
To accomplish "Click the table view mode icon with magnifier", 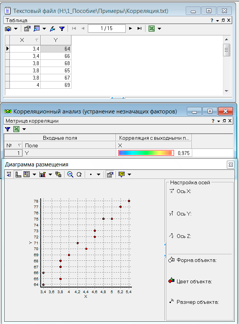I will pyautogui.click(x=37, y=29).
